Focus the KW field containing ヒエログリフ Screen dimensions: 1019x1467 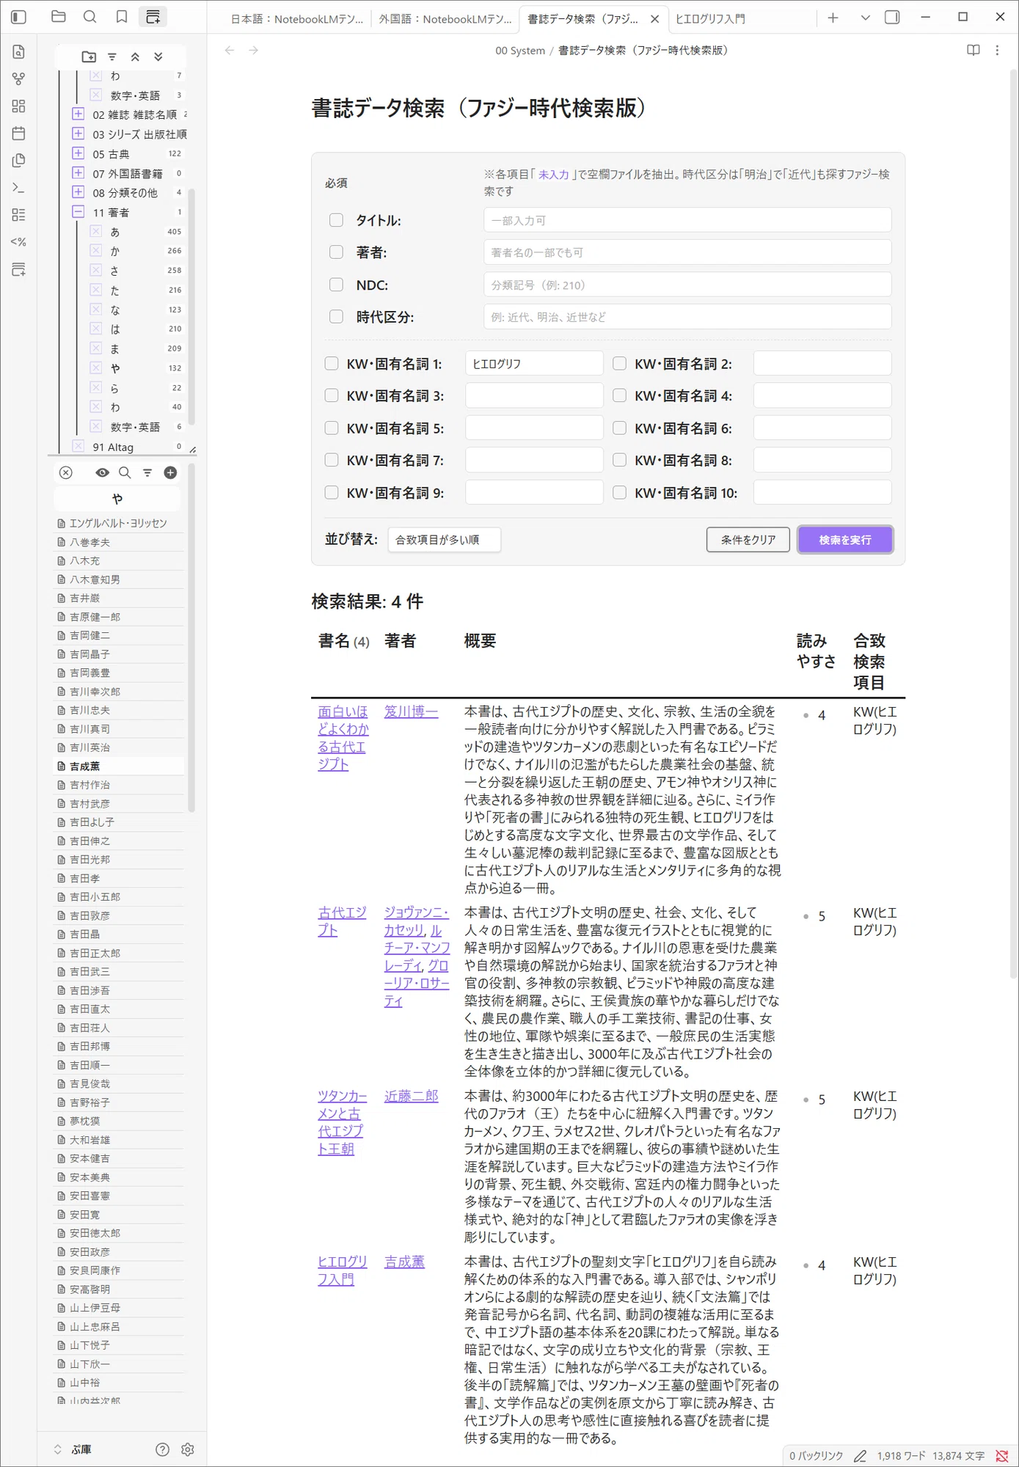coord(534,364)
